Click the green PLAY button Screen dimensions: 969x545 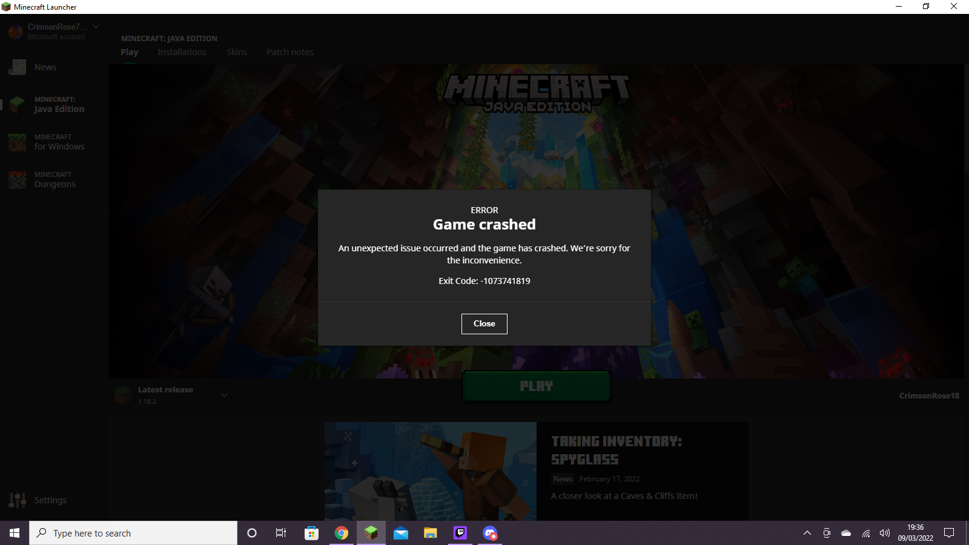point(537,386)
